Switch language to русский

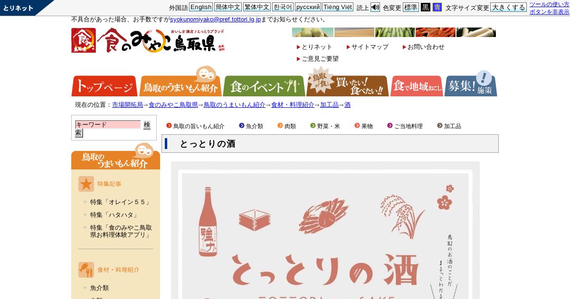[308, 7]
